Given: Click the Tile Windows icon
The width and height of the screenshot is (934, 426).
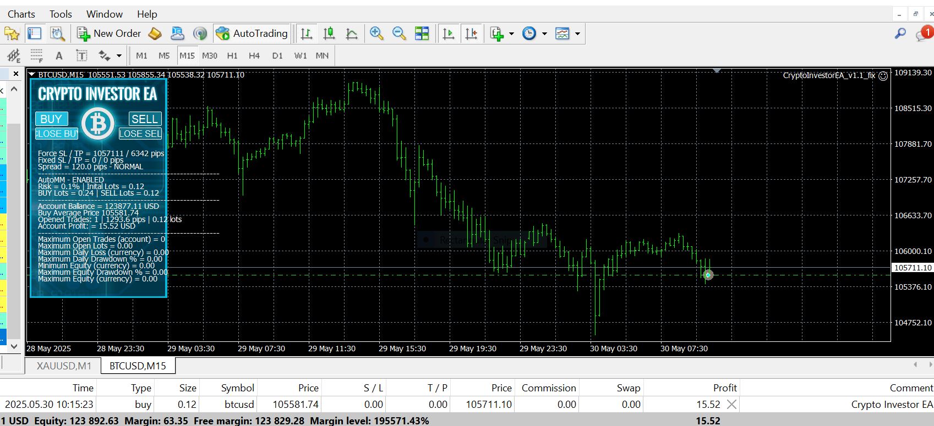Looking at the screenshot, I should (422, 34).
